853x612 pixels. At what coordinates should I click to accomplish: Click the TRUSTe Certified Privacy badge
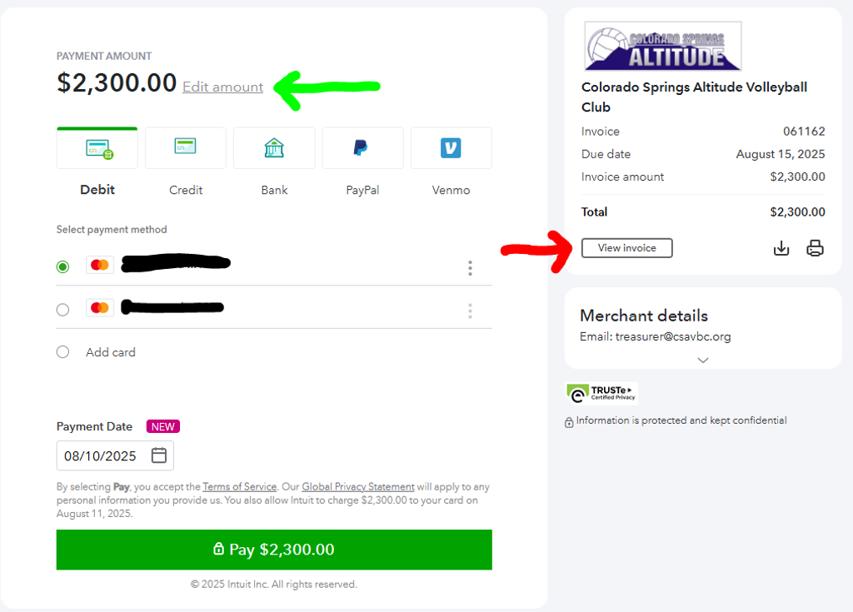(x=601, y=392)
